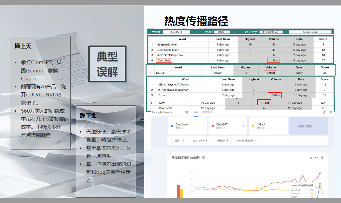The width and height of the screenshot is (341, 203).
Task: Click the red ChatGPT average bar
Action: click(x=179, y=191)
